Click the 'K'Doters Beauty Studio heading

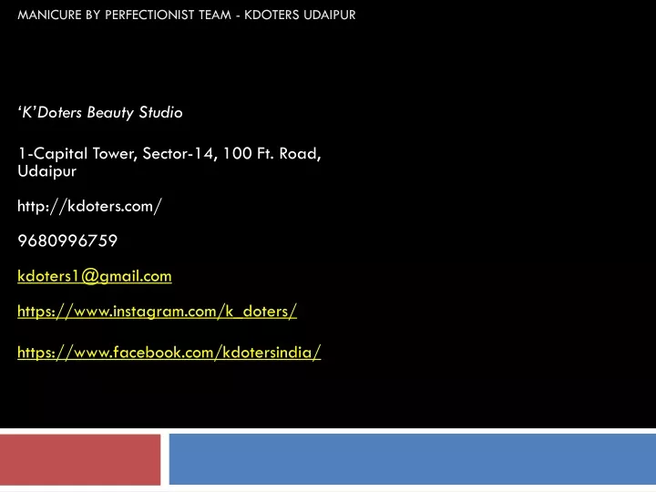pos(100,113)
